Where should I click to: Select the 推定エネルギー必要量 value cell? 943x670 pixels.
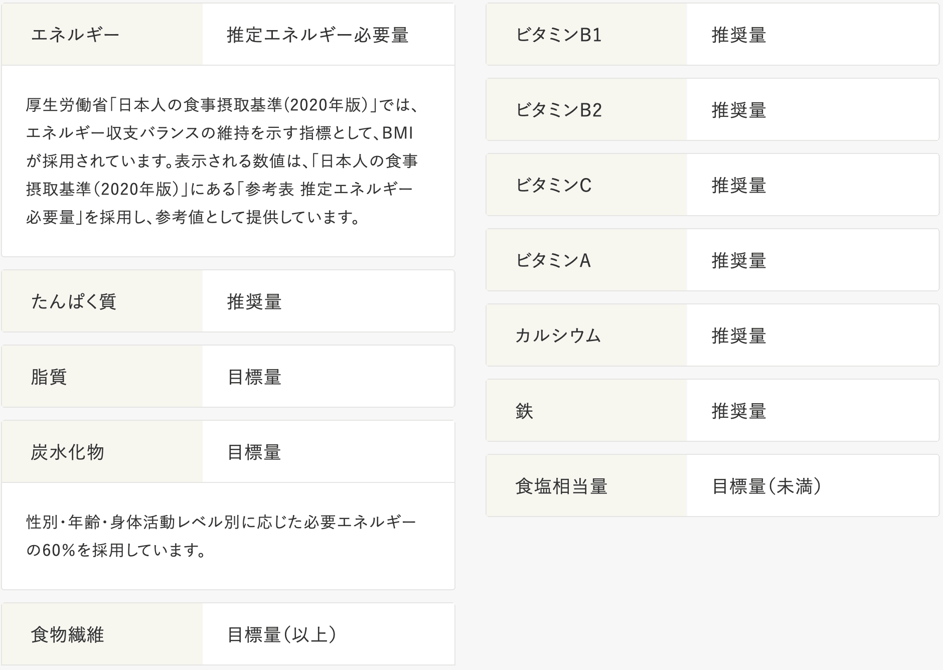click(x=318, y=35)
